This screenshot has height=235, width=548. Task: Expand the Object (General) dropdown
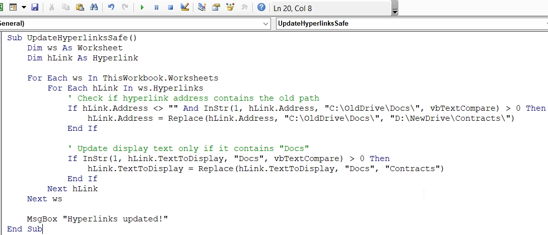(x=266, y=24)
